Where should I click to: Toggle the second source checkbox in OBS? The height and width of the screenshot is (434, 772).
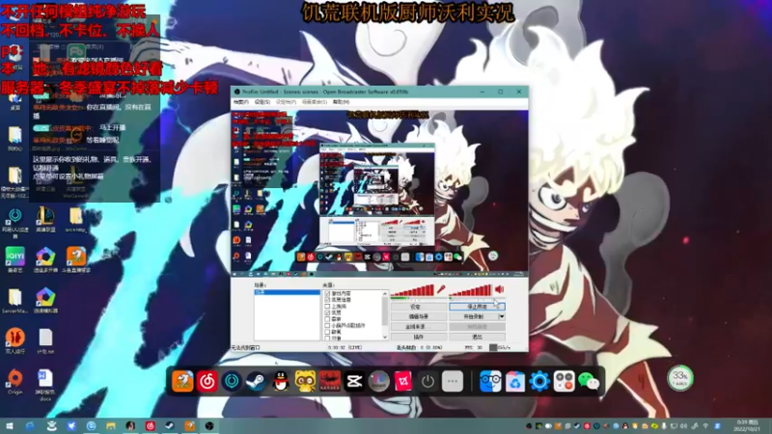pyautogui.click(x=327, y=300)
